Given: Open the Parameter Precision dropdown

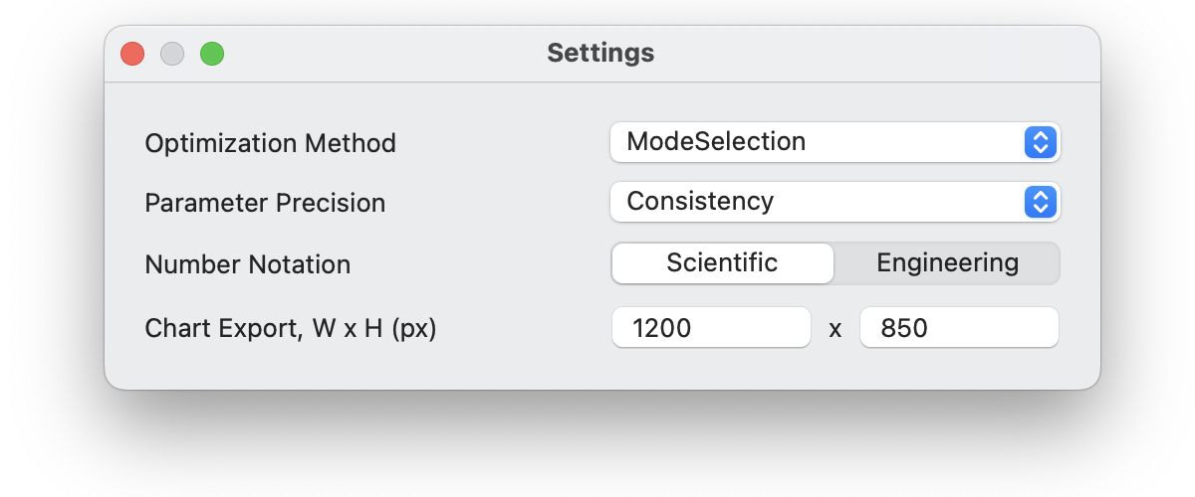Looking at the screenshot, I should pos(835,202).
